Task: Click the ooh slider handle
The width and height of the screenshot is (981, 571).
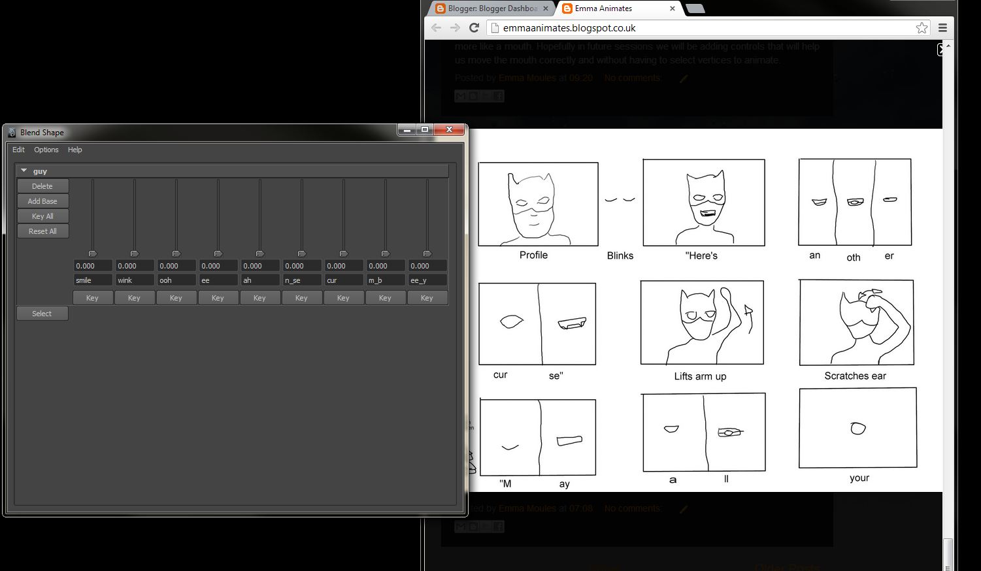Action: coord(176,253)
